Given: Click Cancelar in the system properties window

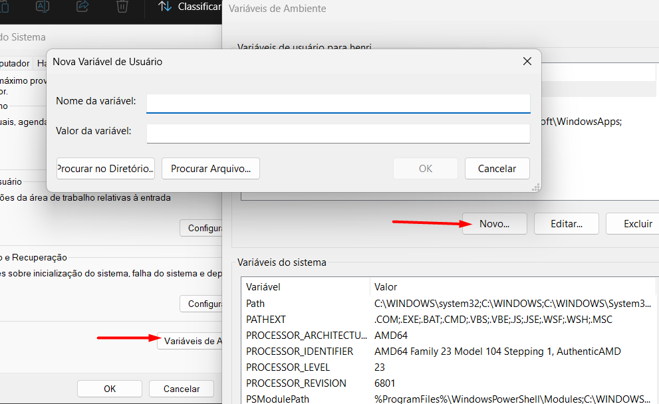Looking at the screenshot, I should tap(182, 389).
